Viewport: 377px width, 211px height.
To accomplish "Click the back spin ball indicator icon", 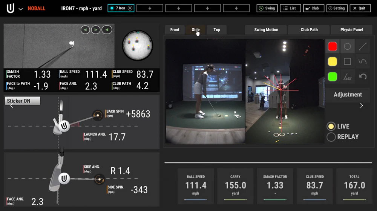I will (98, 115).
